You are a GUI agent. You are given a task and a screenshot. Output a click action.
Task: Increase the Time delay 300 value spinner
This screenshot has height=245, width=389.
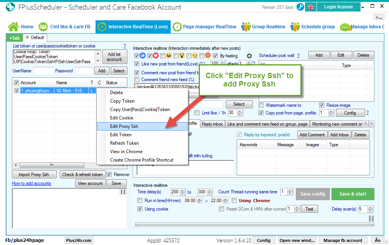pyautogui.click(x=209, y=190)
